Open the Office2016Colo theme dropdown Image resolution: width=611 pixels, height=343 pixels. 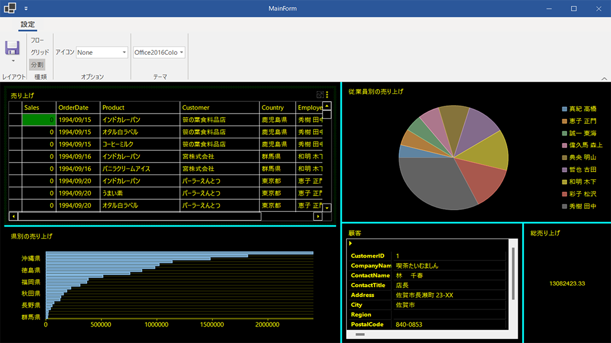[159, 52]
